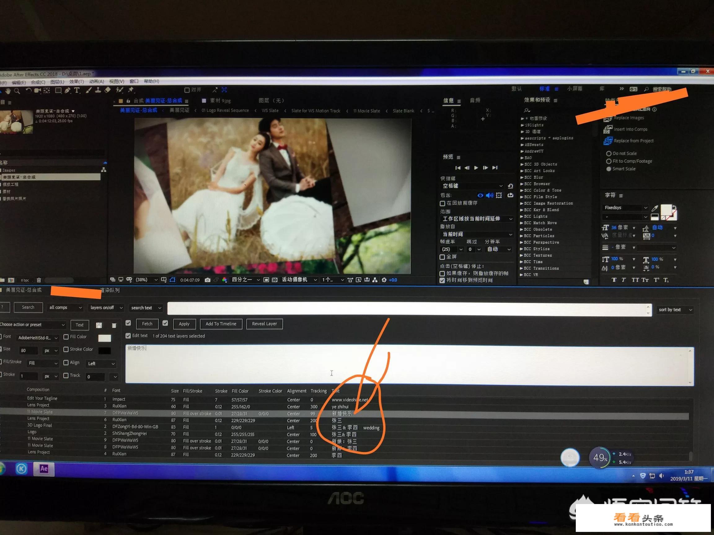Select the Do not Scale radio option

[x=609, y=154]
